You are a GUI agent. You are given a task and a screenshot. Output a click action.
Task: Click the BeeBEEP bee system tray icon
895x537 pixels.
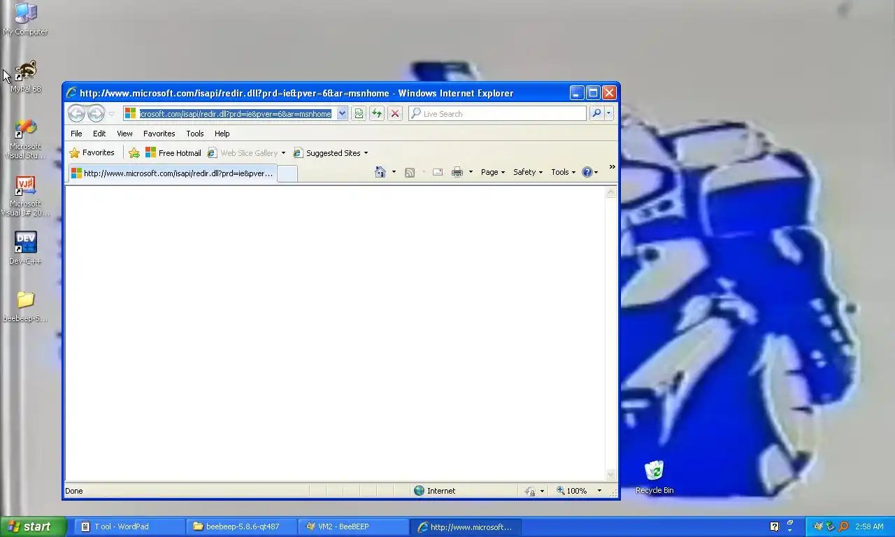click(x=818, y=527)
